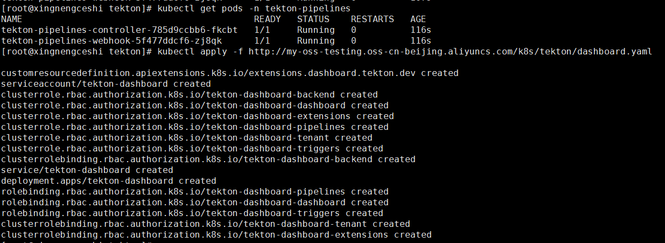Click serviceaccount/tekton-dashboard created line

[106, 84]
